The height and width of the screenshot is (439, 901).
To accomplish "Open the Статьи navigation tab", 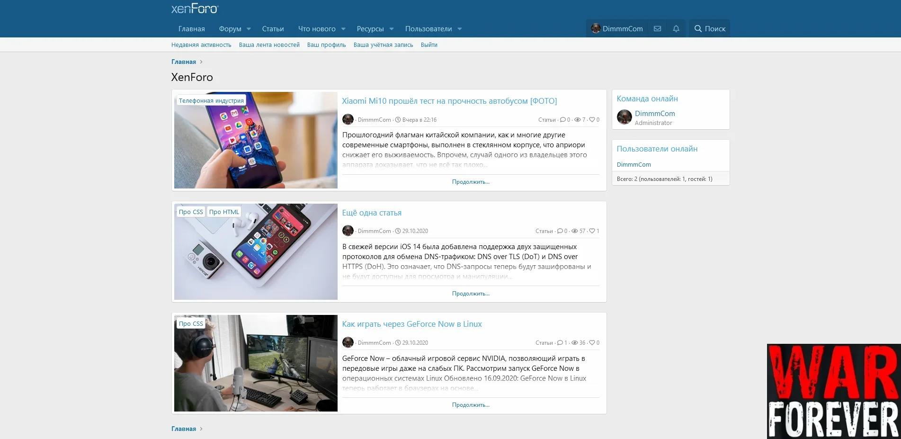I will 273,29.
